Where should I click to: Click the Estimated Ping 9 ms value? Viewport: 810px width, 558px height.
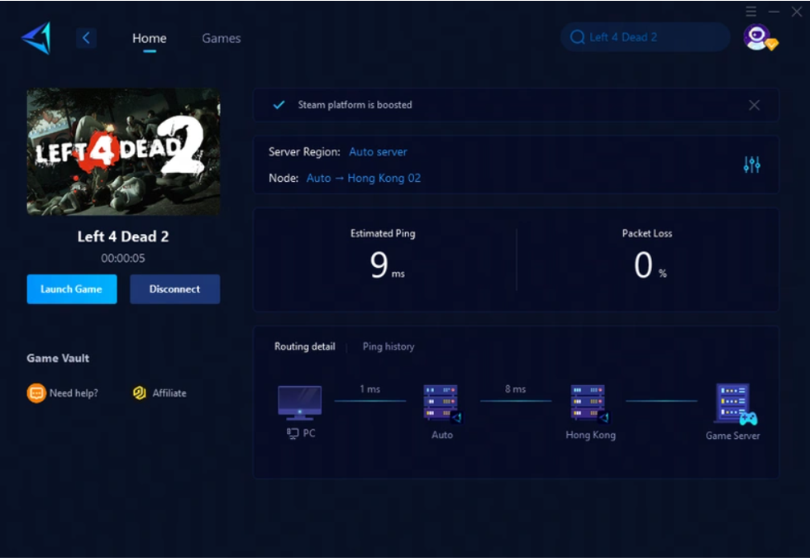click(x=388, y=265)
